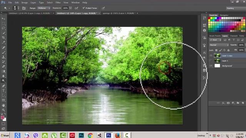The image size is (246, 138).
Task: Click the background color swatch
Action: tap(5, 120)
